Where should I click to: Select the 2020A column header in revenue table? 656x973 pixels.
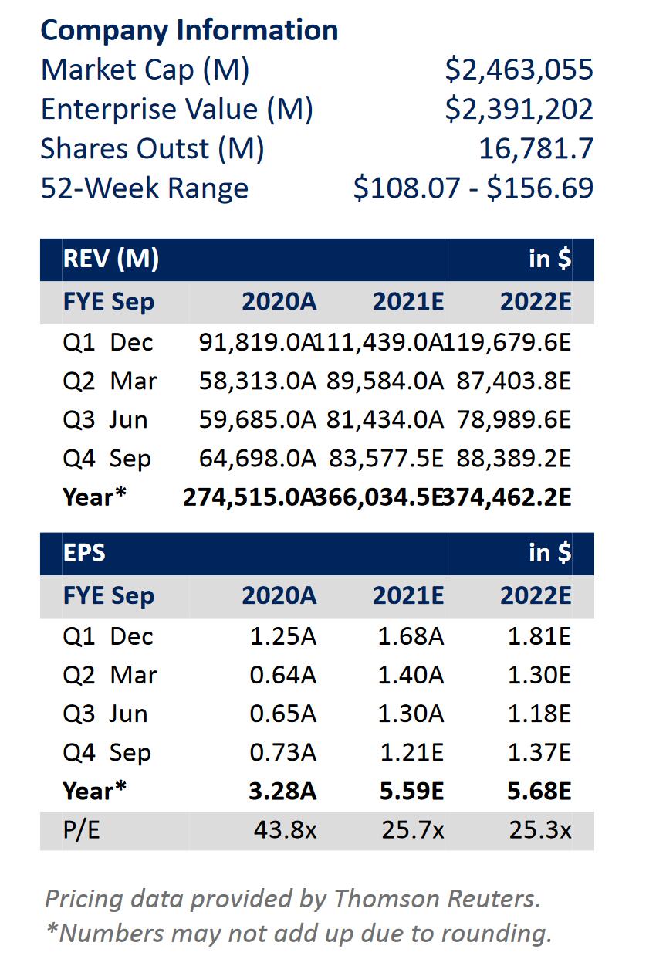pos(279,301)
